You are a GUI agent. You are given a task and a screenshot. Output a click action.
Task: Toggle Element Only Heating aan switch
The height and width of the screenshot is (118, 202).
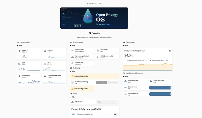point(116,114)
